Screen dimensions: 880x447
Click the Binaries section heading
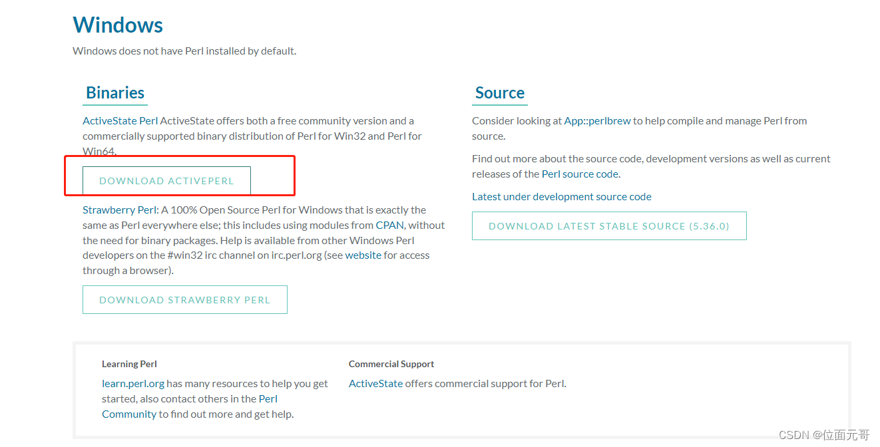click(x=115, y=93)
